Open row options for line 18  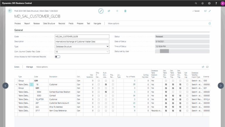coord(31,85)
